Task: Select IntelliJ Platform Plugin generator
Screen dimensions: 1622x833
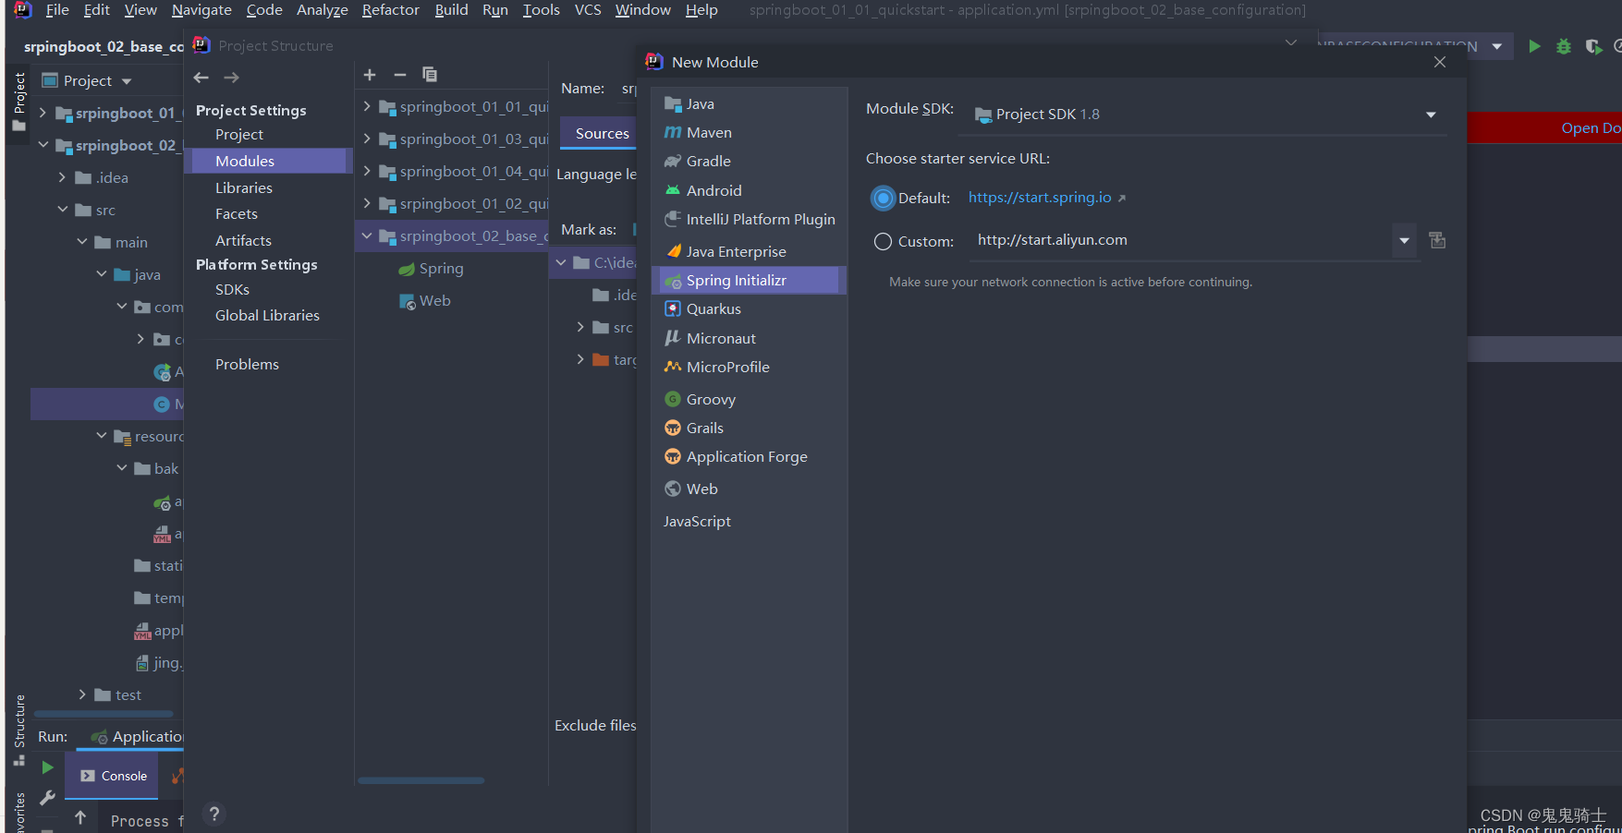Action: [749, 220]
